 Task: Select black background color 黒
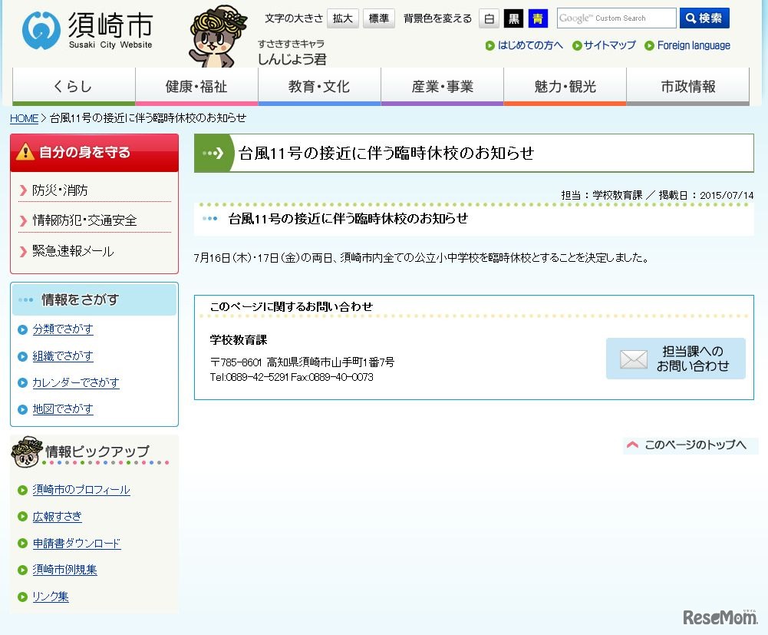tap(513, 18)
